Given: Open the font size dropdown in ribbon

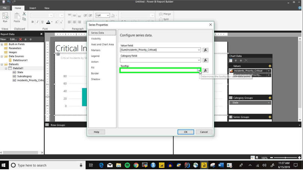Looking at the screenshot, I should tap(61, 15).
